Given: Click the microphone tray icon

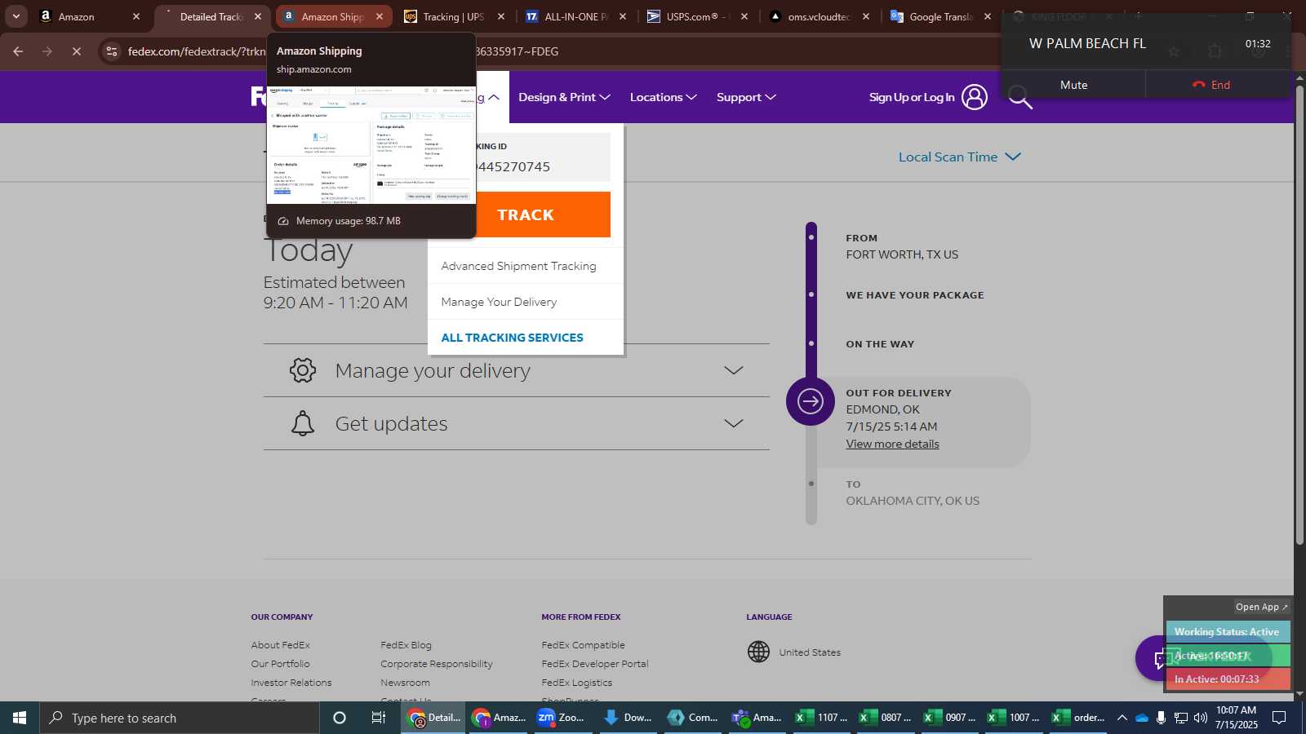Looking at the screenshot, I should (x=1161, y=718).
